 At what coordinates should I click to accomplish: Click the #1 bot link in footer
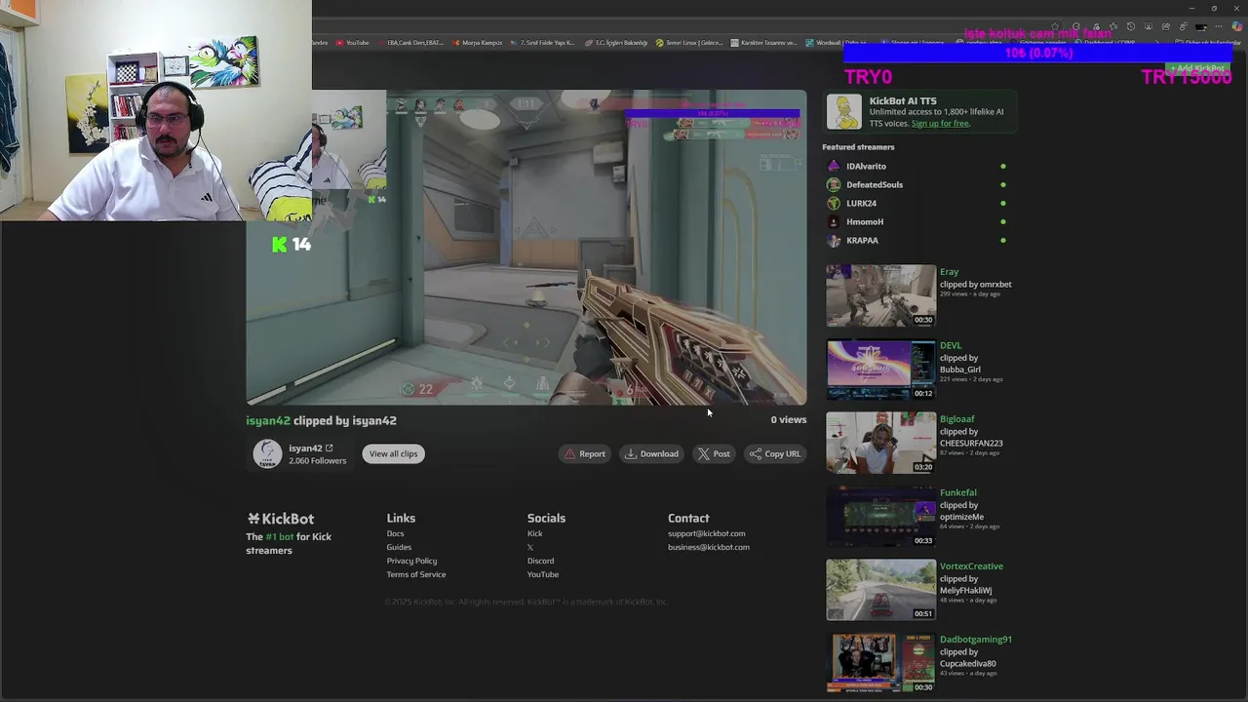coord(280,537)
